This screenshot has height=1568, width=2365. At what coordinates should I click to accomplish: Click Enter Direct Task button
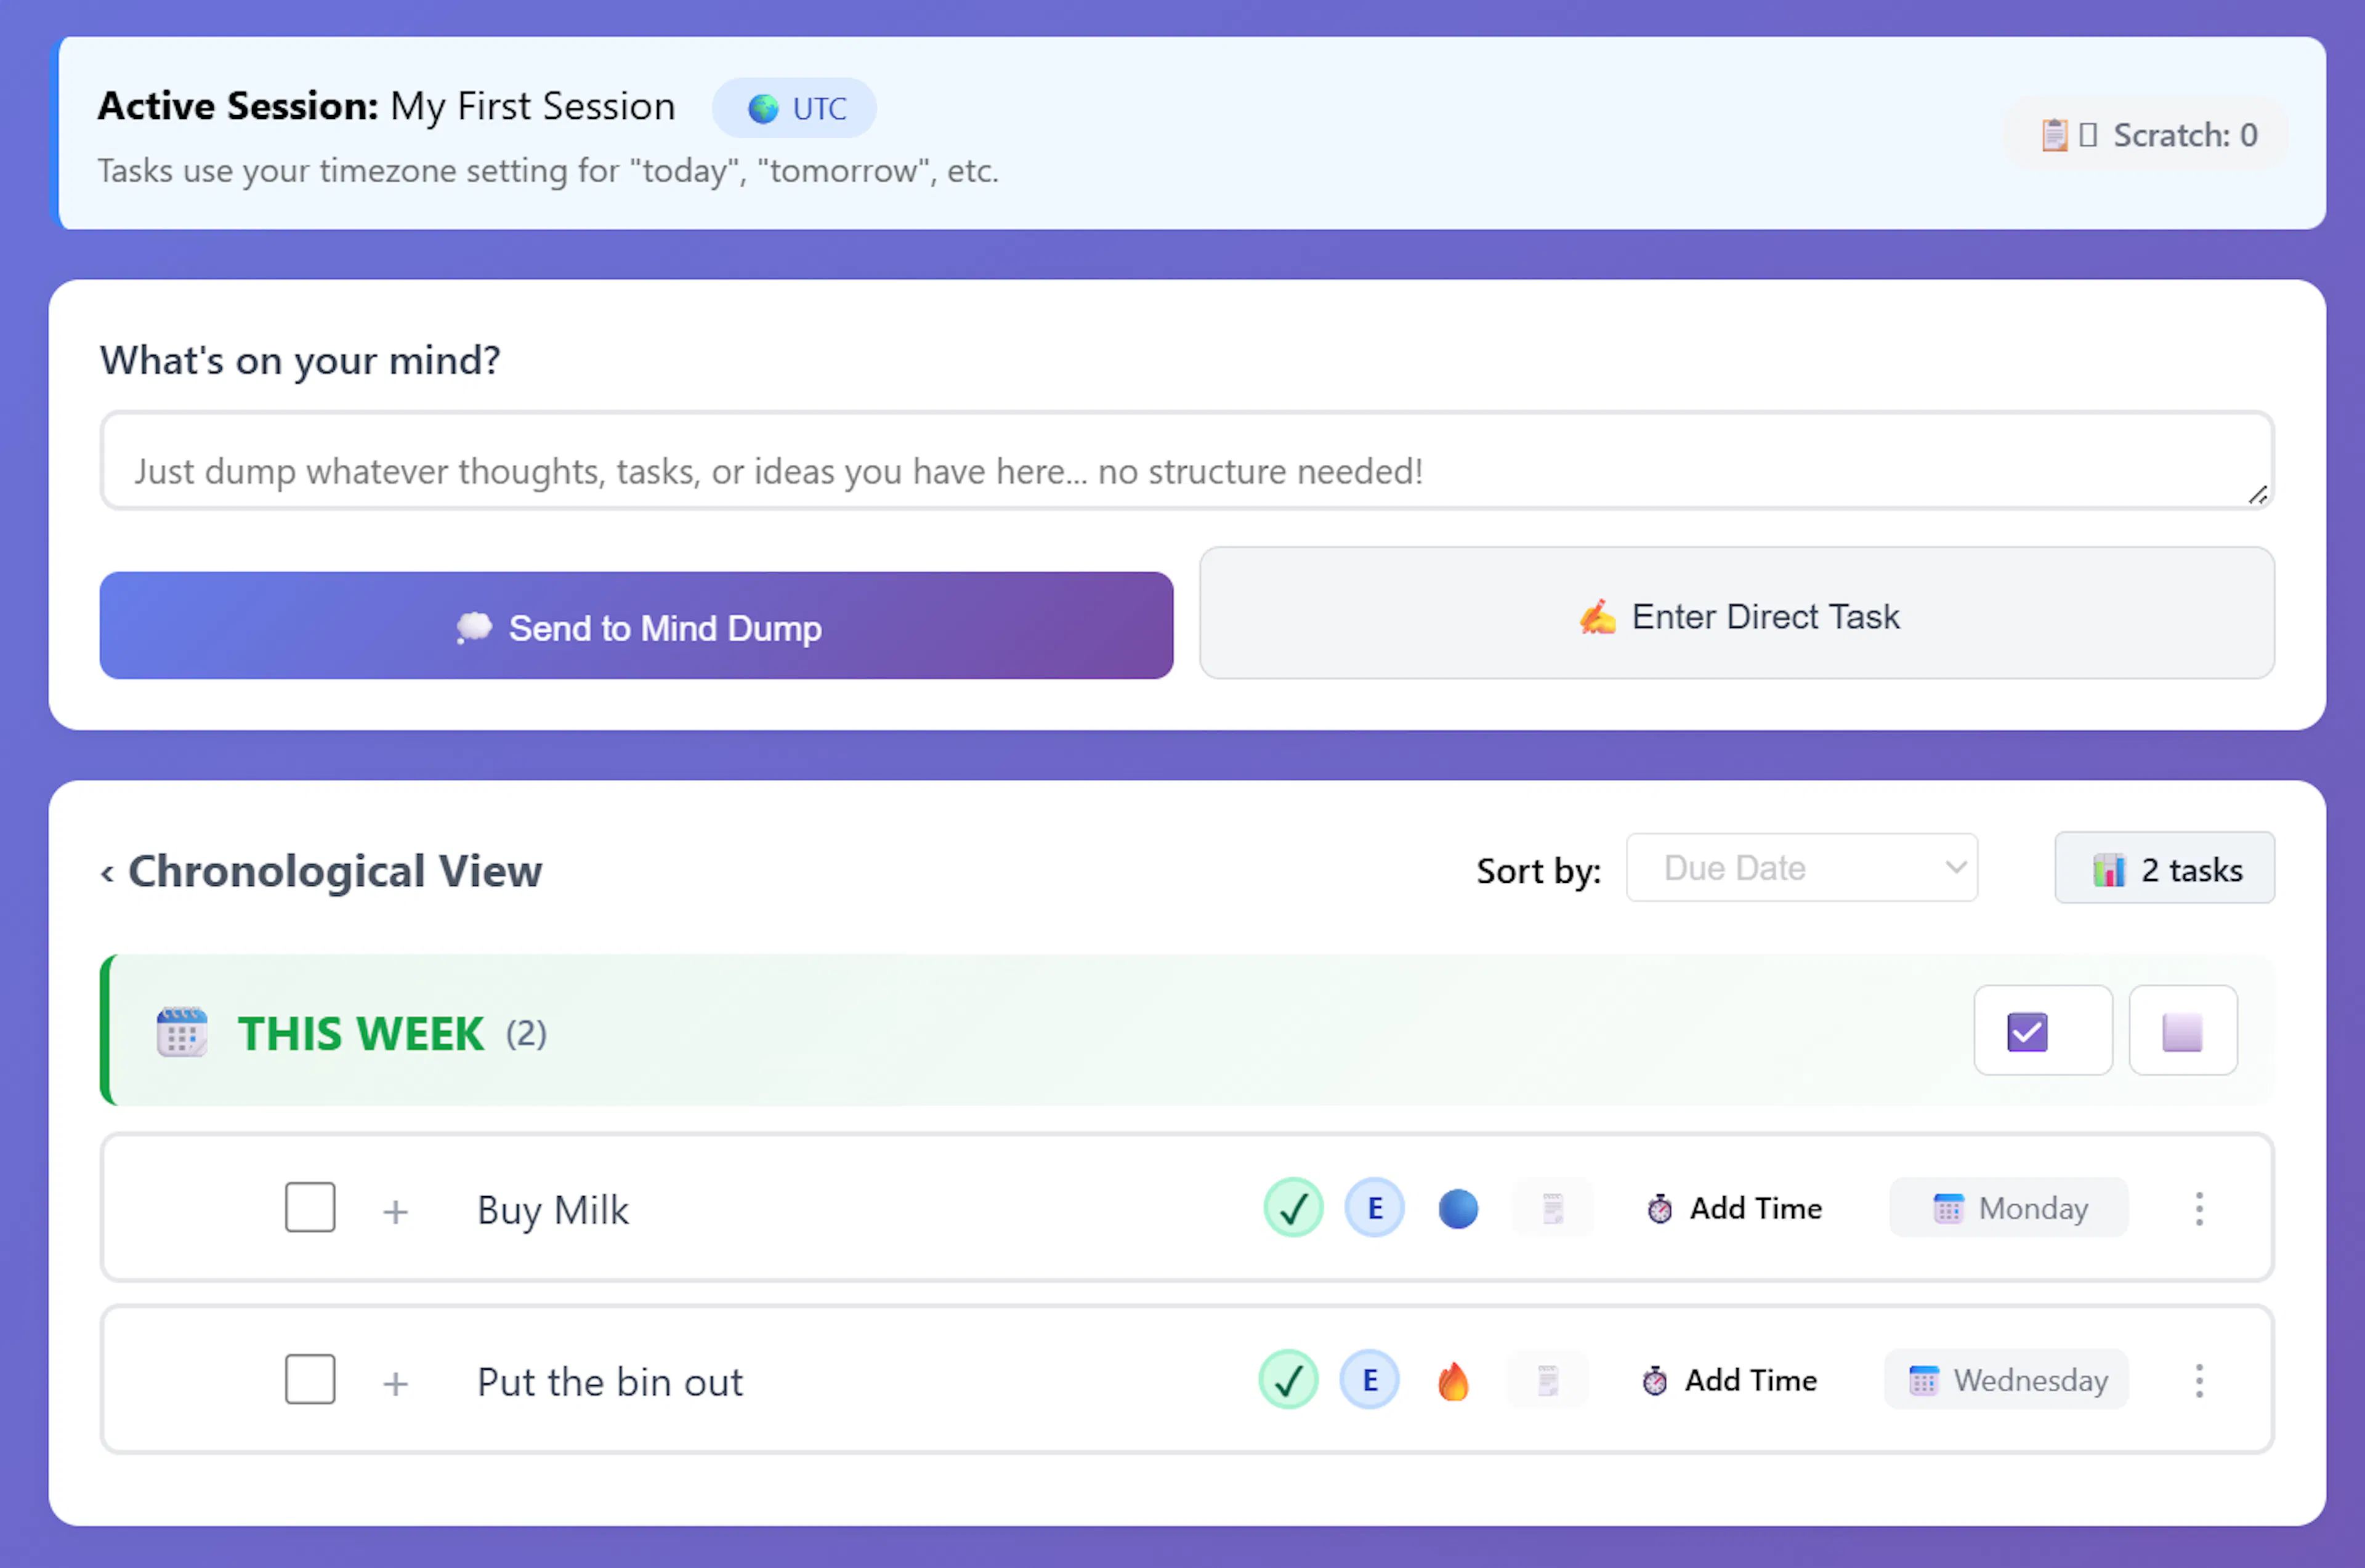1737,614
